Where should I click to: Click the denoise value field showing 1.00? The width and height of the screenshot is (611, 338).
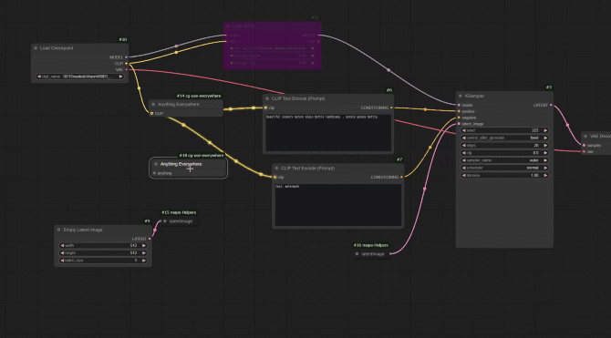click(504, 175)
